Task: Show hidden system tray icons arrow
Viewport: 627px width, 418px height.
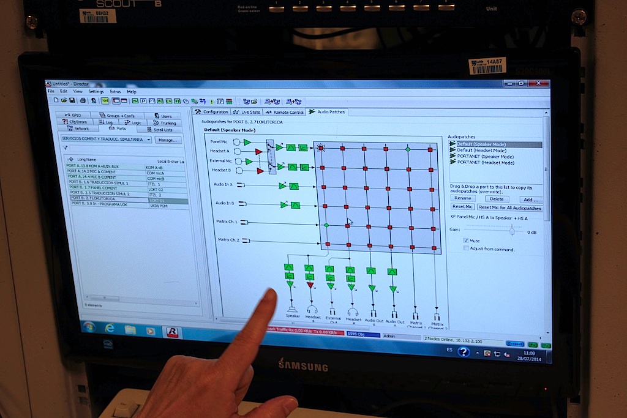Action: click(x=478, y=353)
